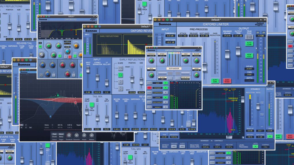Switch to preset B in Oxford Limiter
This screenshot has width=294, height=165.
pyautogui.click(x=265, y=20)
